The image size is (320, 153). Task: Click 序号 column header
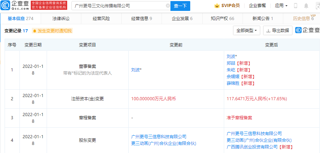pyautogui.click(x=12, y=45)
